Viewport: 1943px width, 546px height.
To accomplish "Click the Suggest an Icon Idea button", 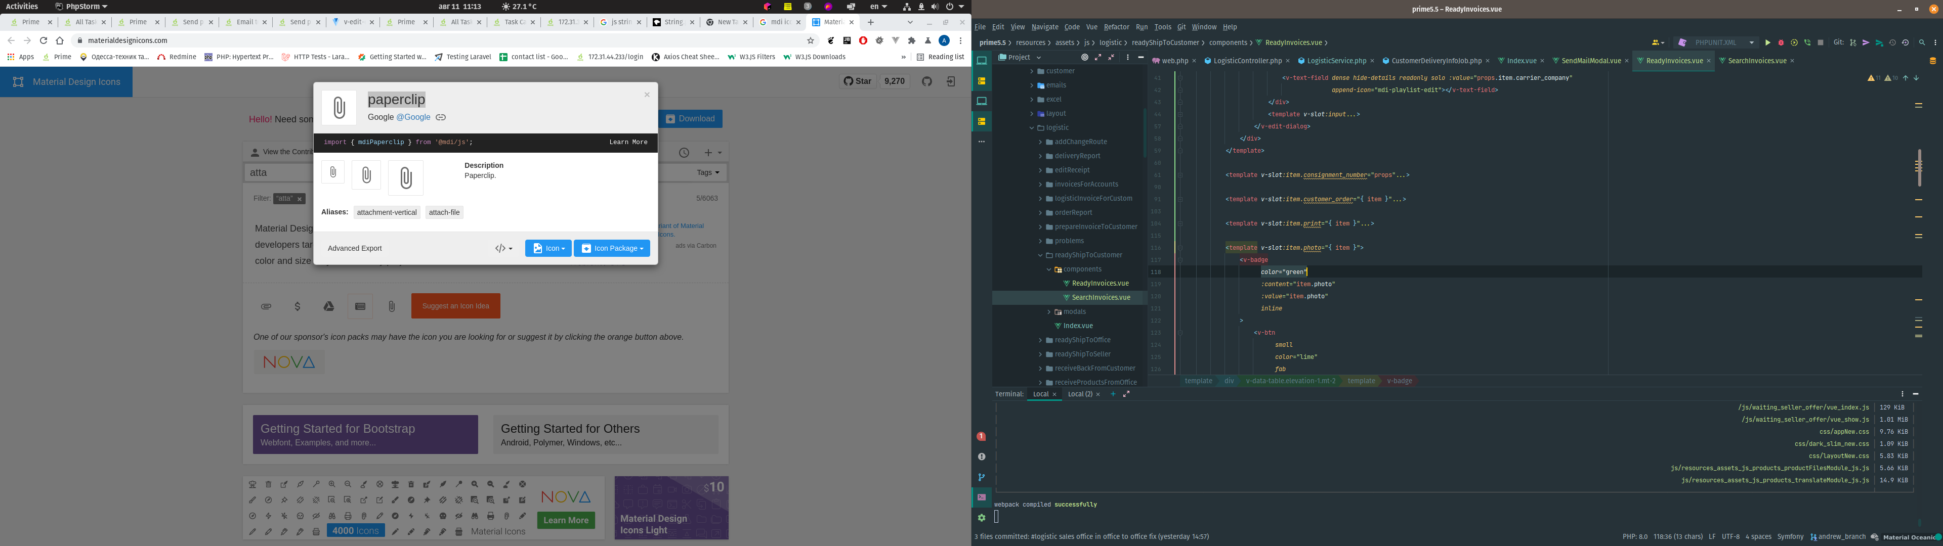I will pyautogui.click(x=455, y=306).
